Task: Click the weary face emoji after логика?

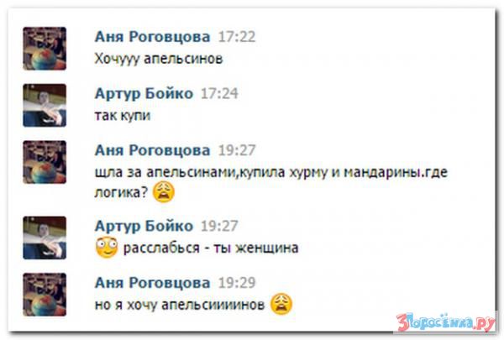Action: click(164, 192)
